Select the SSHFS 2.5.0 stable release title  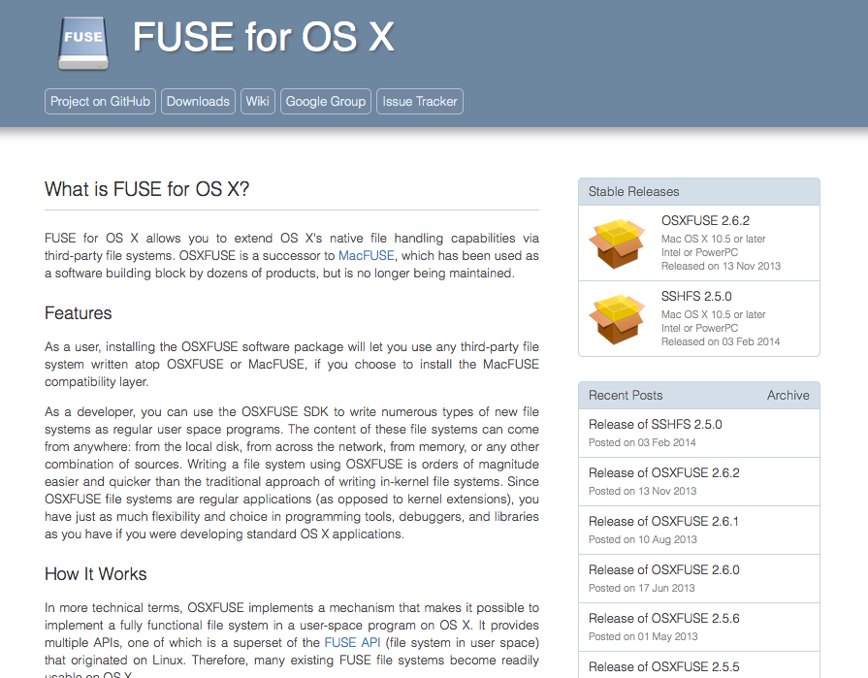point(696,297)
